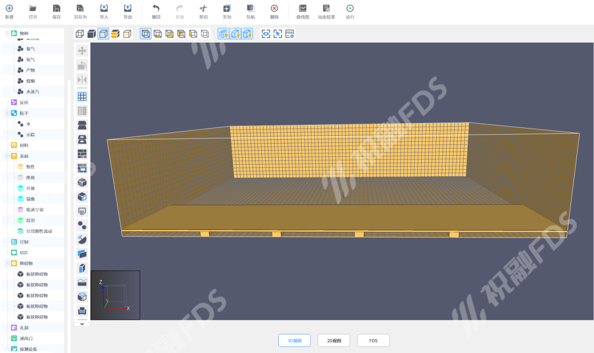Click the 剪切 (Cut) scissors icon
The width and height of the screenshot is (594, 353).
(x=203, y=9)
